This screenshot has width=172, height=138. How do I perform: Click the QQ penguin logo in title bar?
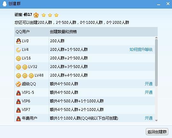4,4
